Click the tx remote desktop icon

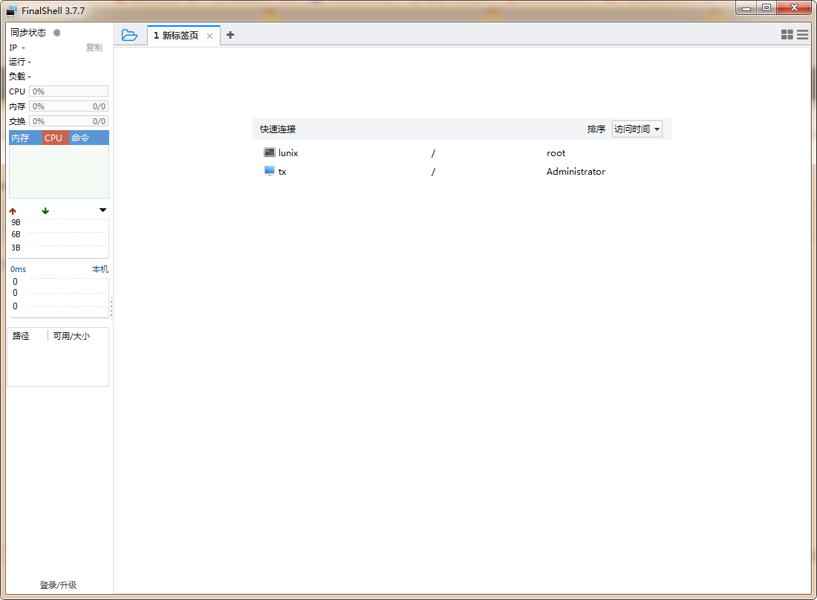(270, 171)
